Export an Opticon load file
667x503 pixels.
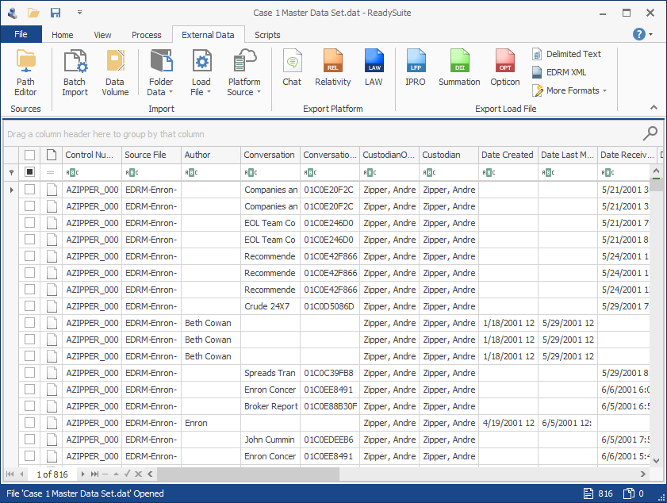[505, 68]
